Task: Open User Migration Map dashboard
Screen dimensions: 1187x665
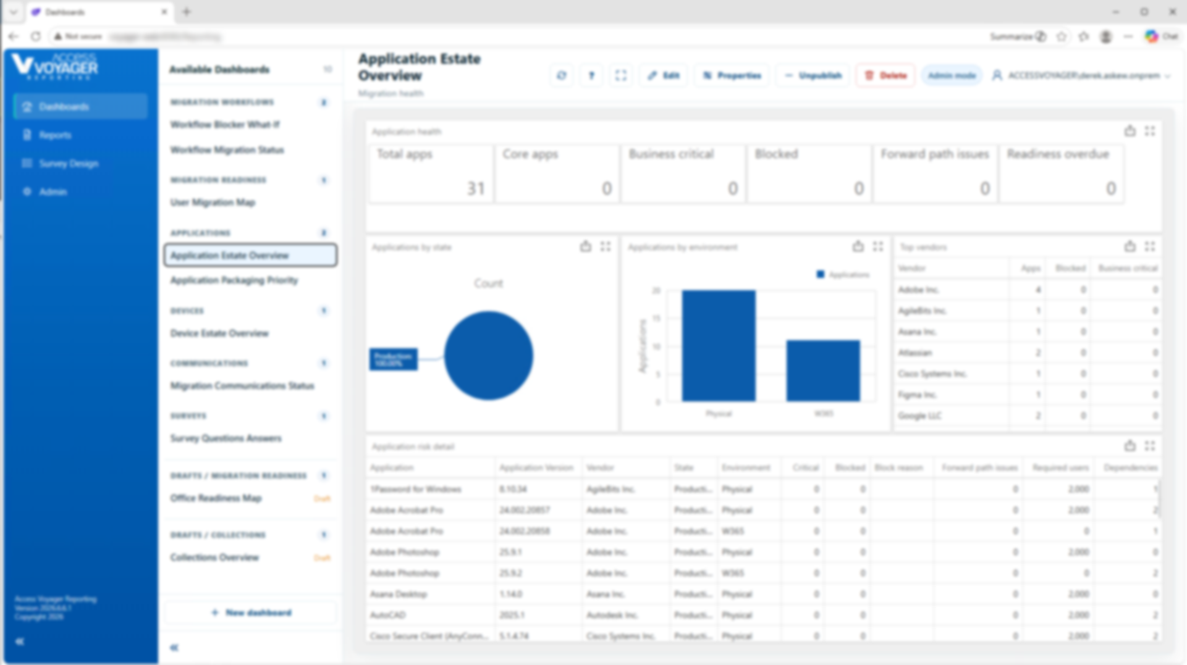Action: [250, 203]
